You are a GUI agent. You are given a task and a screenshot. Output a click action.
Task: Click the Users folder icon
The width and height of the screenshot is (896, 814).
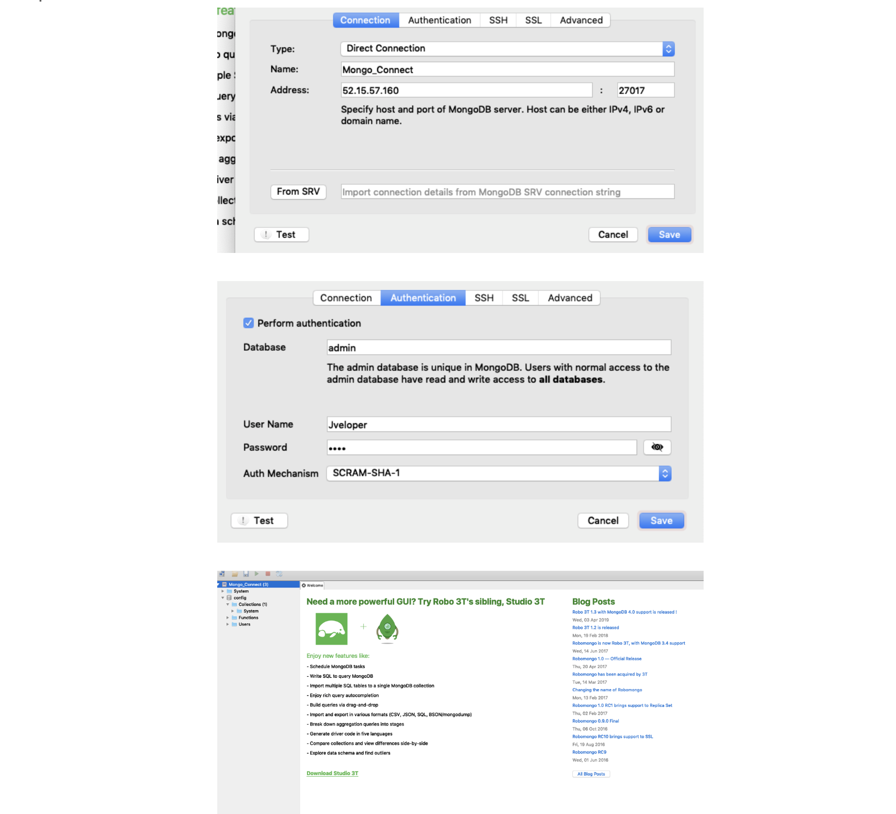[235, 624]
